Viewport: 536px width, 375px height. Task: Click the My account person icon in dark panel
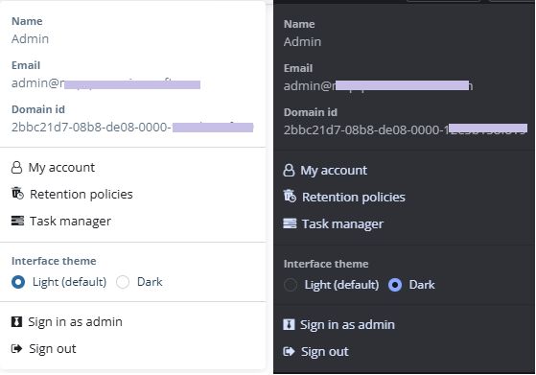click(289, 171)
